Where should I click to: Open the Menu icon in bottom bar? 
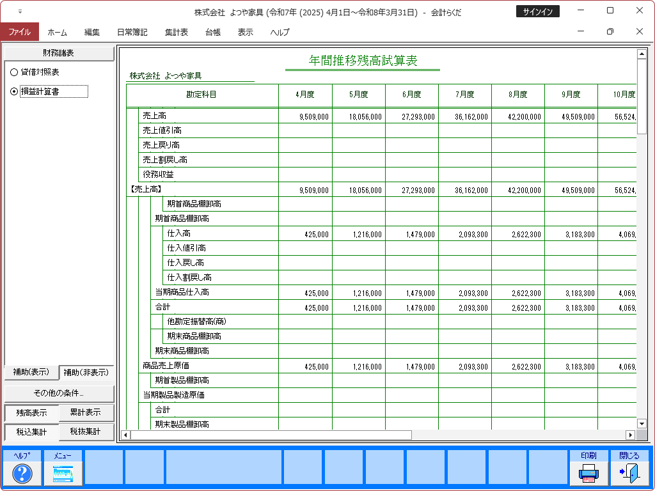click(x=63, y=474)
